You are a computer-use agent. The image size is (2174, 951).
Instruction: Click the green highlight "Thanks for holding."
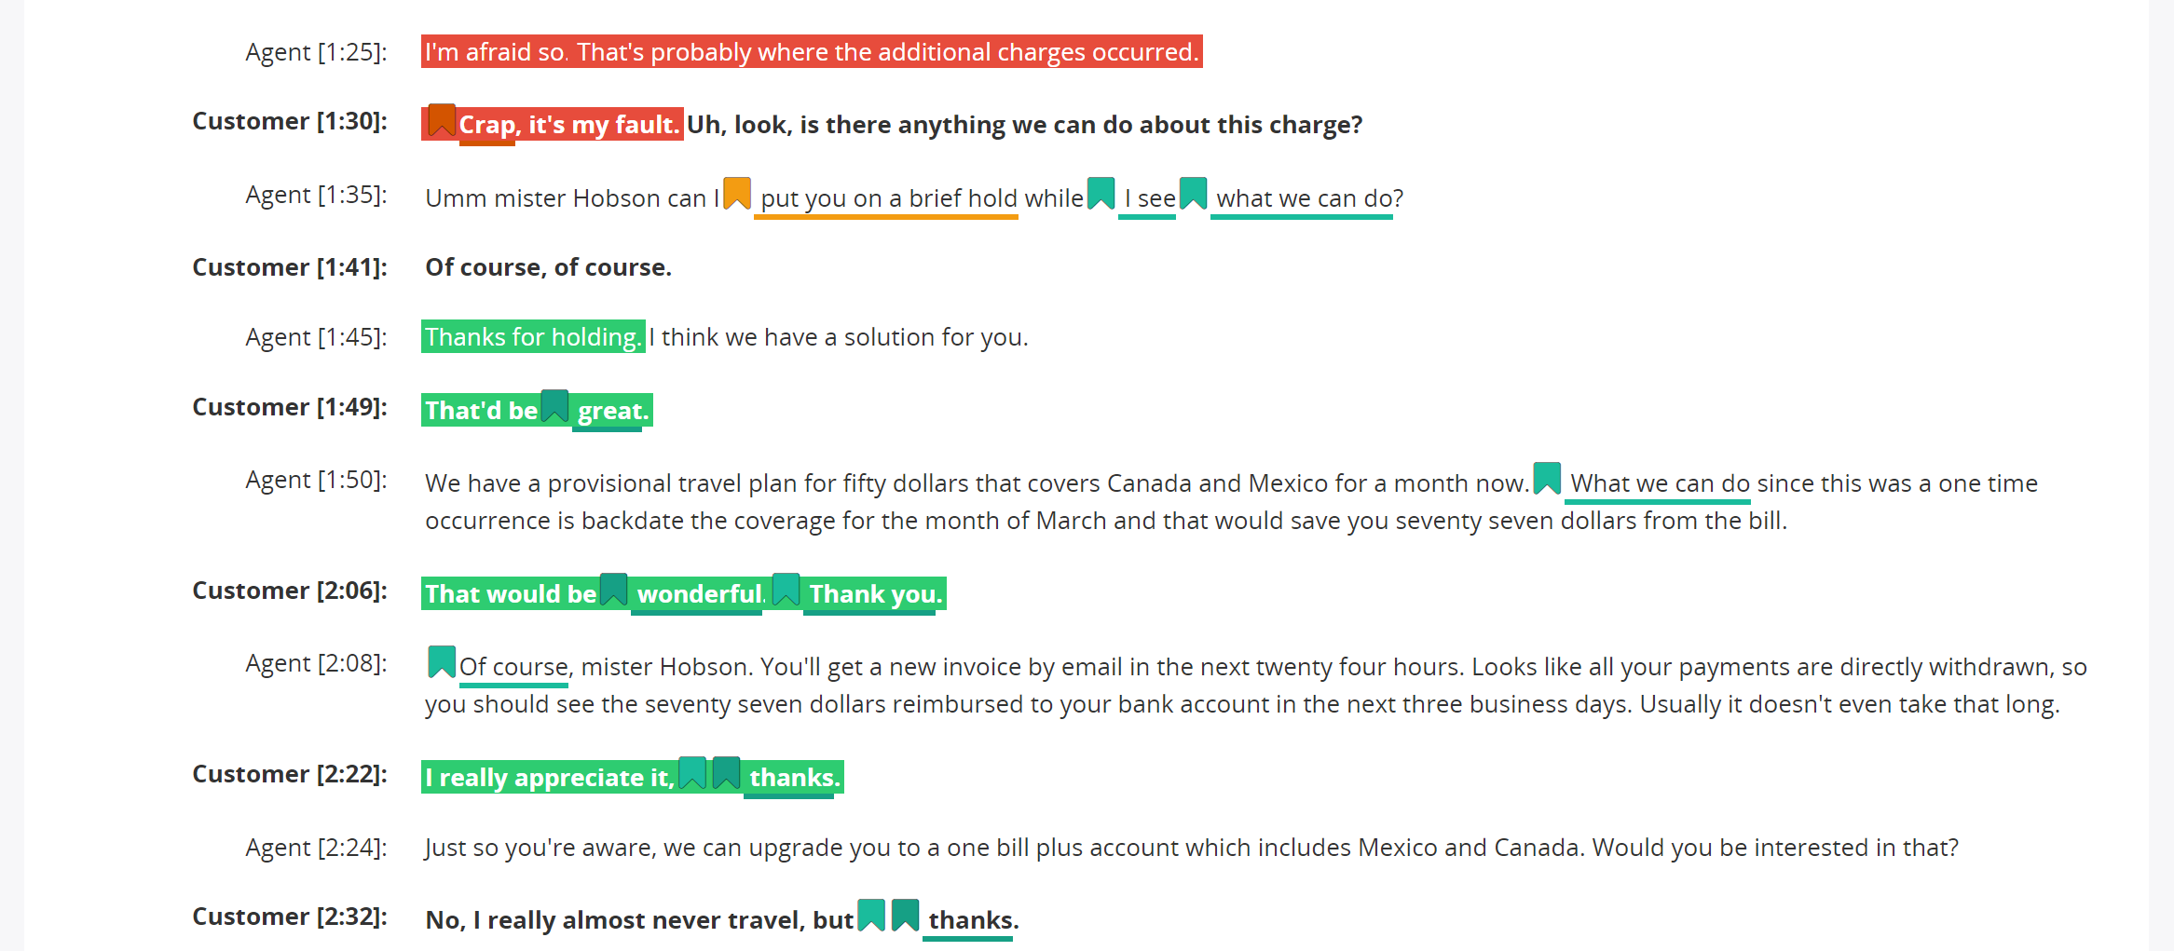pyautogui.click(x=533, y=336)
